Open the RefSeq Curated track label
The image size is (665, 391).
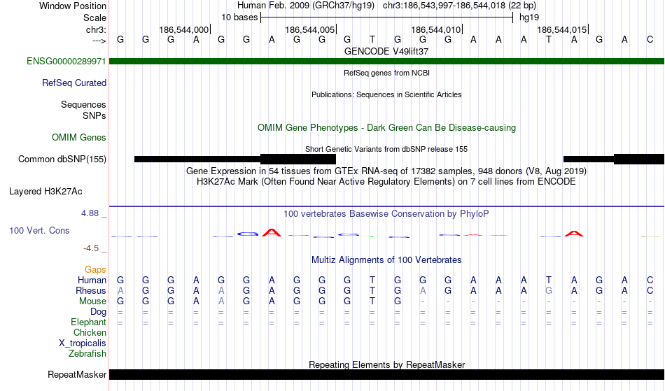pyautogui.click(x=74, y=83)
